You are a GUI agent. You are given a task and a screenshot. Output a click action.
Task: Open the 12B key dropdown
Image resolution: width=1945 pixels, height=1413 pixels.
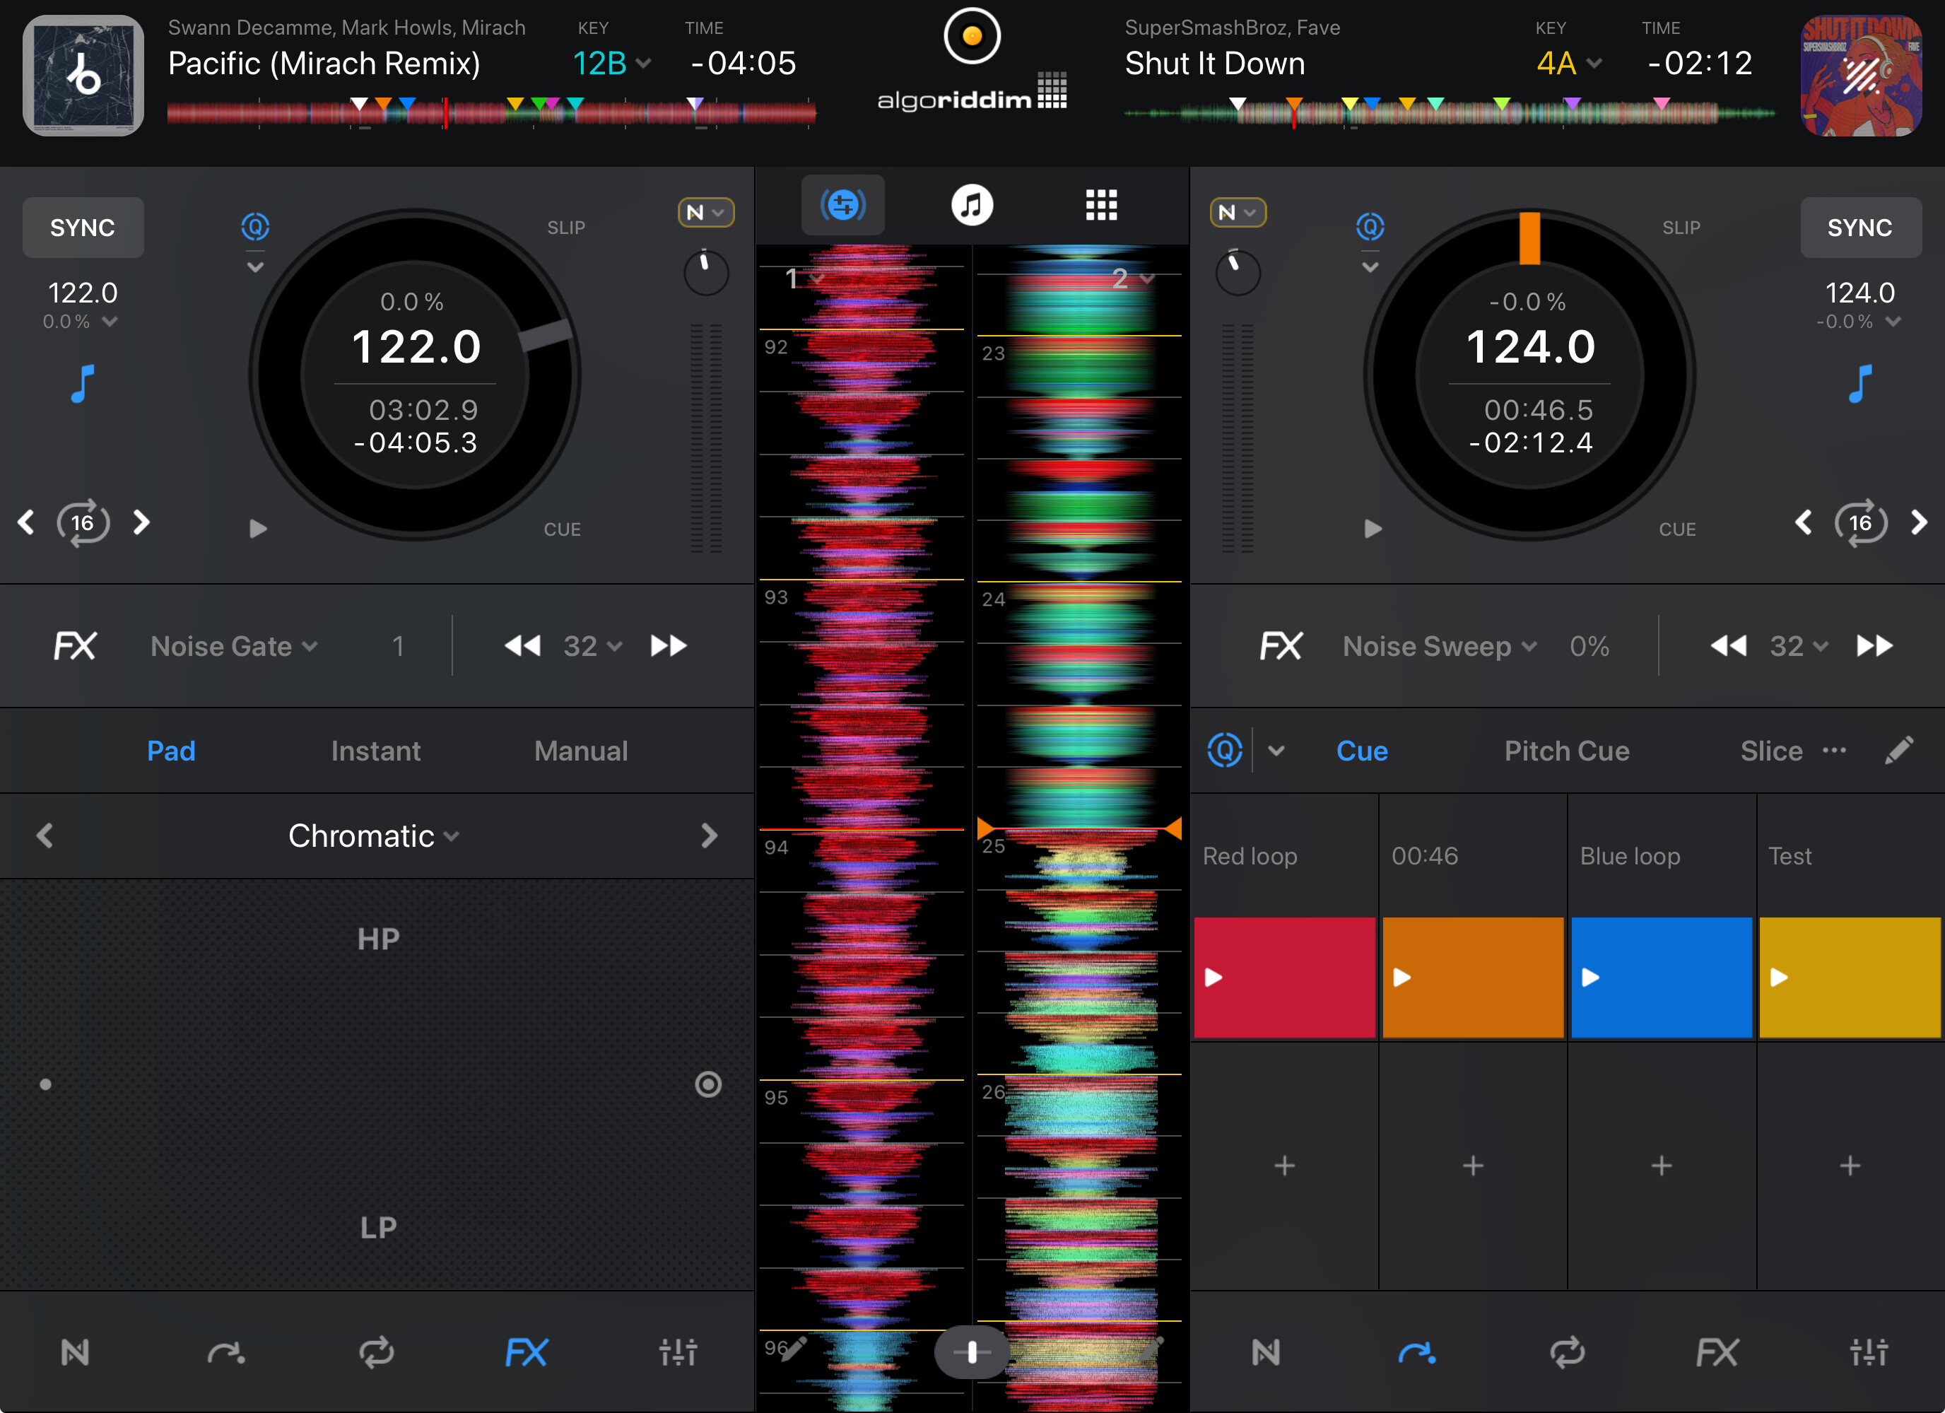611,64
